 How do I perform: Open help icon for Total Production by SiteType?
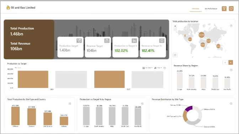(x=70, y=104)
